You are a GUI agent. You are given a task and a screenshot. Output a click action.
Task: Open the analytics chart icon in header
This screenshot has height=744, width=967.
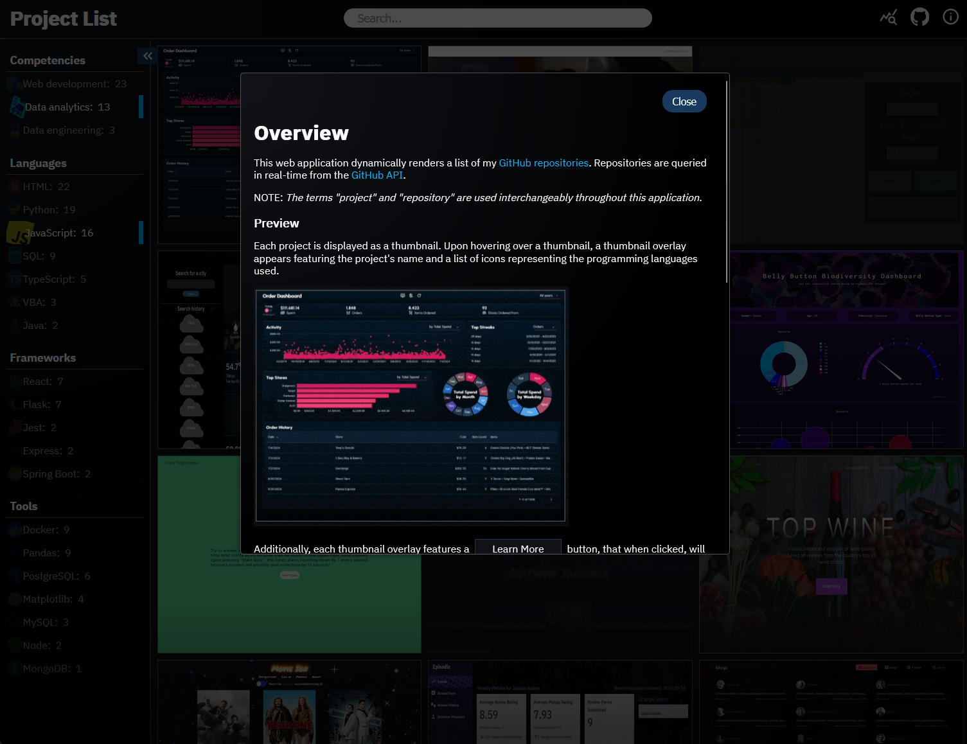[x=889, y=17]
